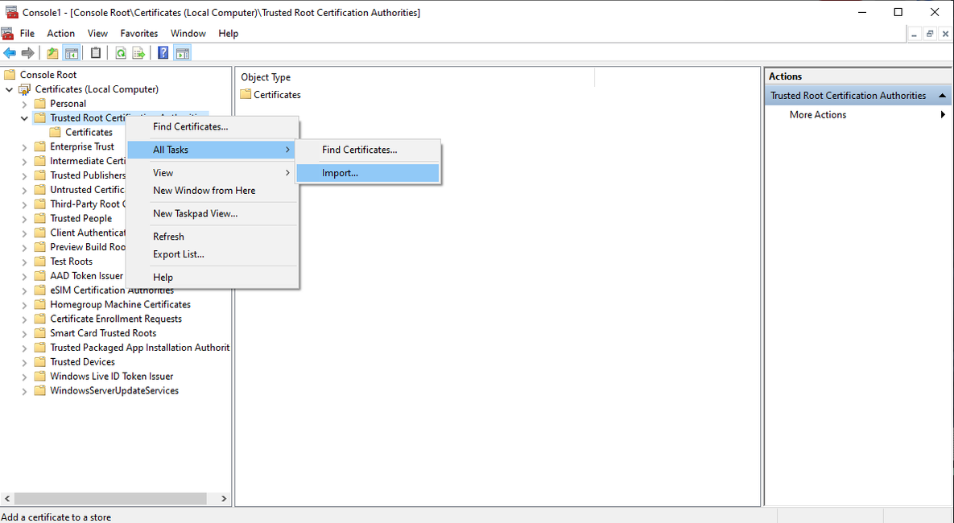This screenshot has height=523, width=954.
Task: Expand the Trusted Devices tree node
Action: [x=24, y=362]
